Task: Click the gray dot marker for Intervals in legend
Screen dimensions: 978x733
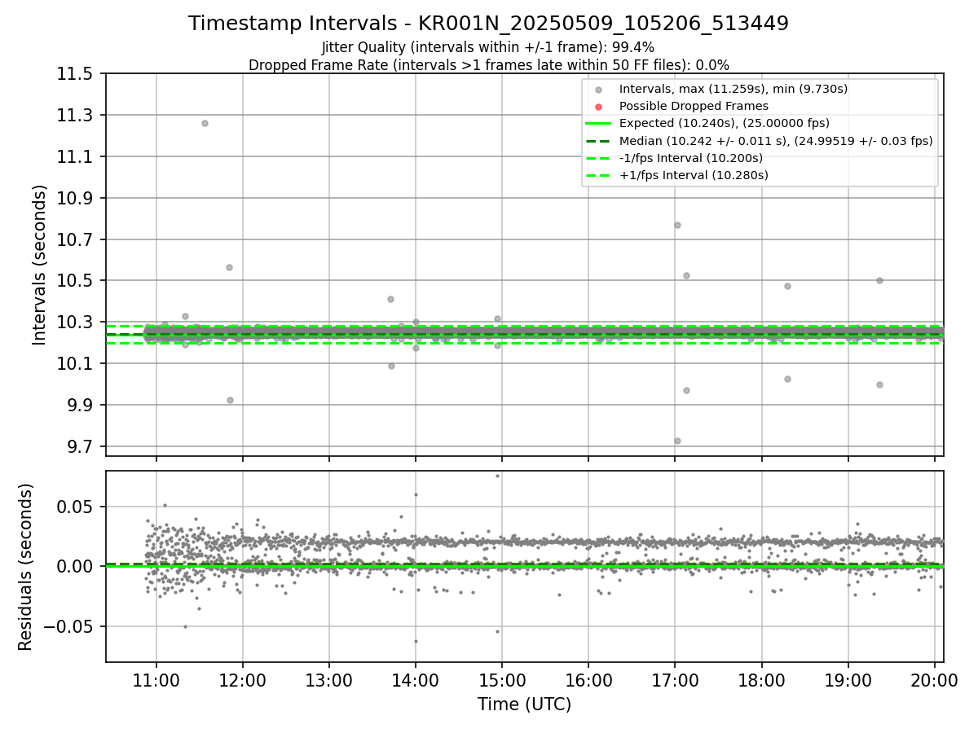Action: (x=599, y=90)
